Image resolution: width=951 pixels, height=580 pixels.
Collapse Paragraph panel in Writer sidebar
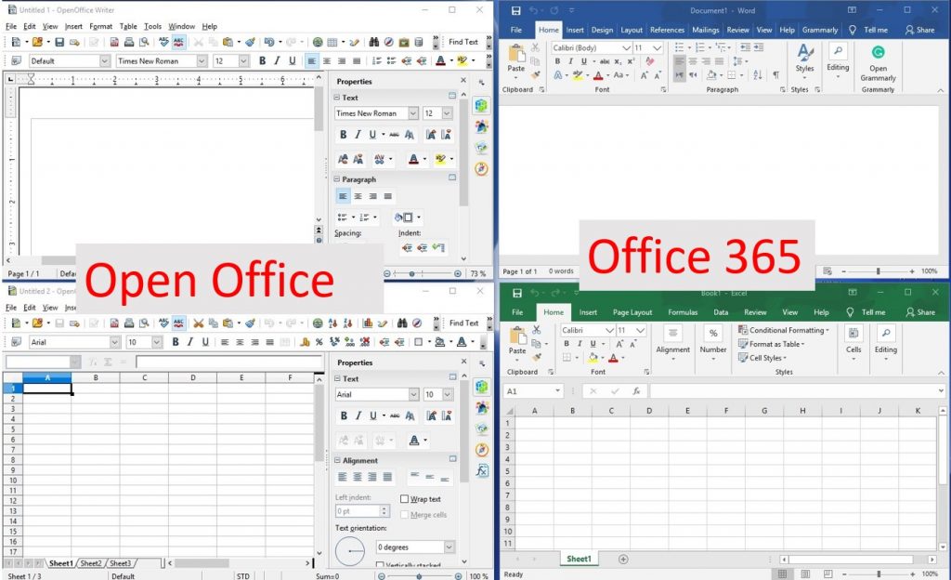[336, 179]
